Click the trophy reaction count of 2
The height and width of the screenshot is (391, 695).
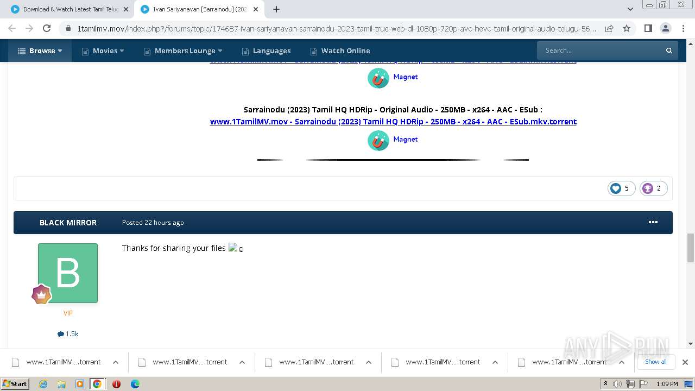tap(653, 188)
